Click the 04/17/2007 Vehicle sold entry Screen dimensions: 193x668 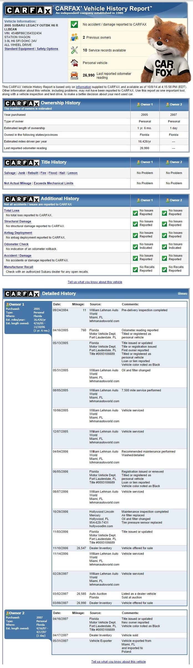tap(120, 635)
